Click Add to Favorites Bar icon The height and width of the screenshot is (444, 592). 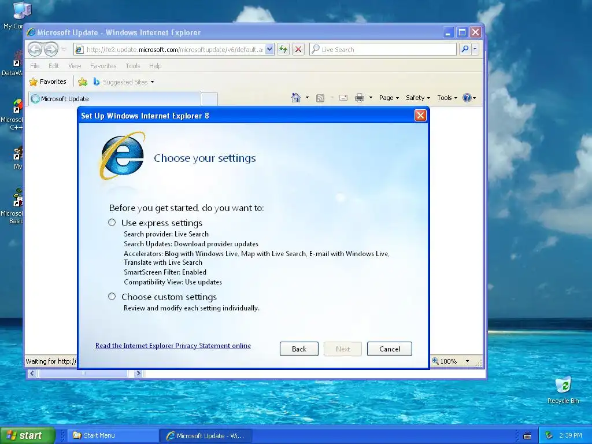[x=82, y=82]
